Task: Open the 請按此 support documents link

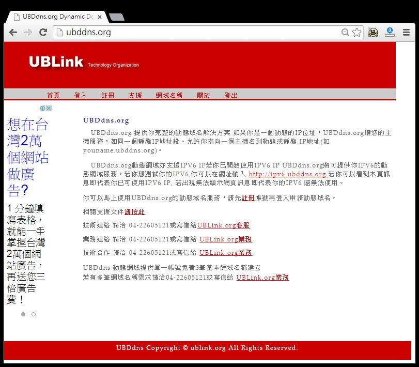Action: (x=135, y=212)
